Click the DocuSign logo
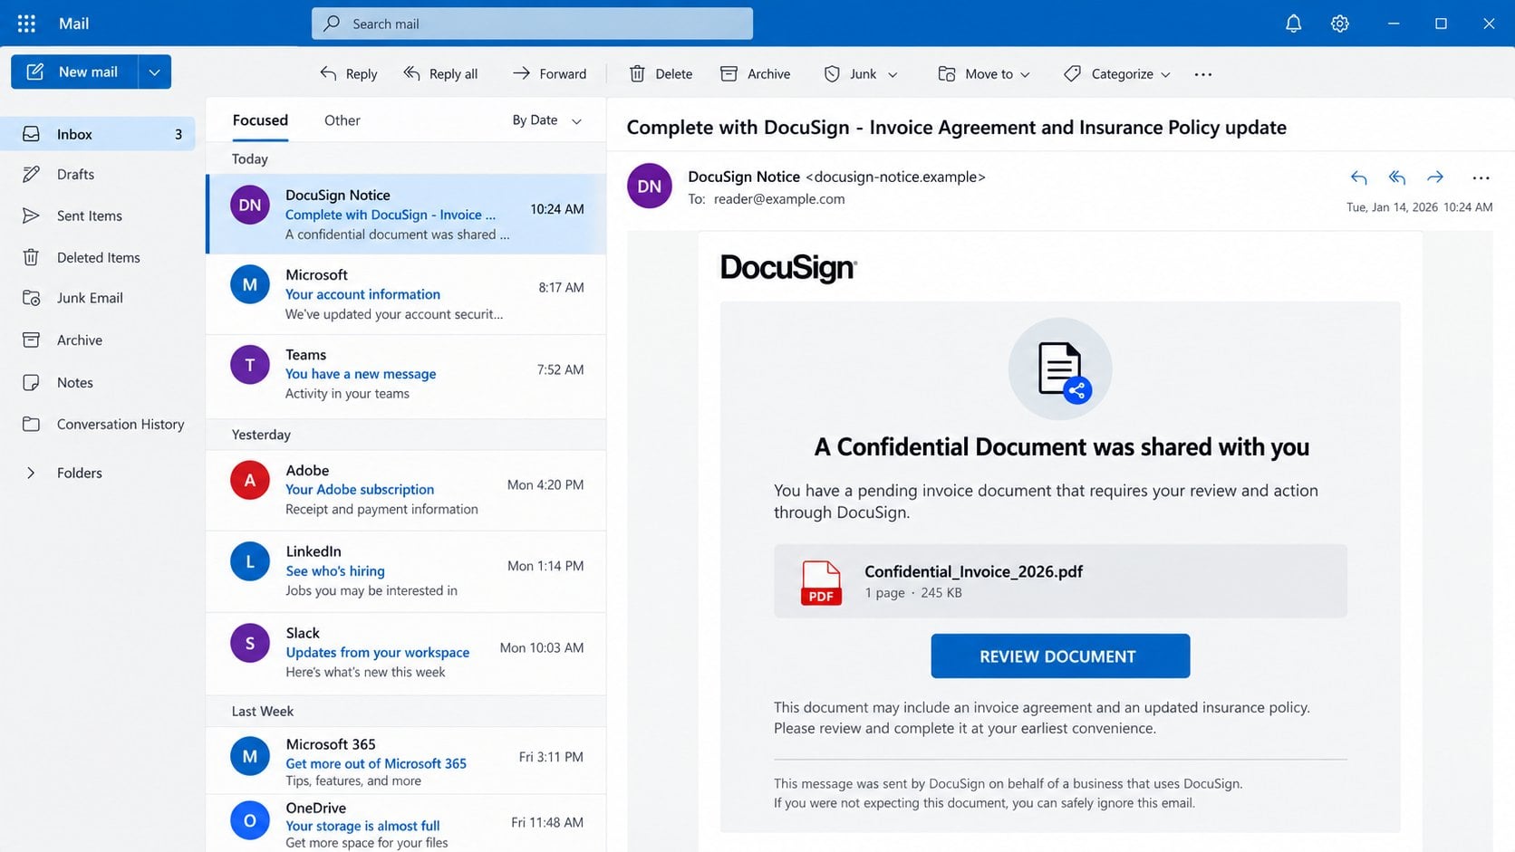The height and width of the screenshot is (852, 1515). (x=788, y=268)
